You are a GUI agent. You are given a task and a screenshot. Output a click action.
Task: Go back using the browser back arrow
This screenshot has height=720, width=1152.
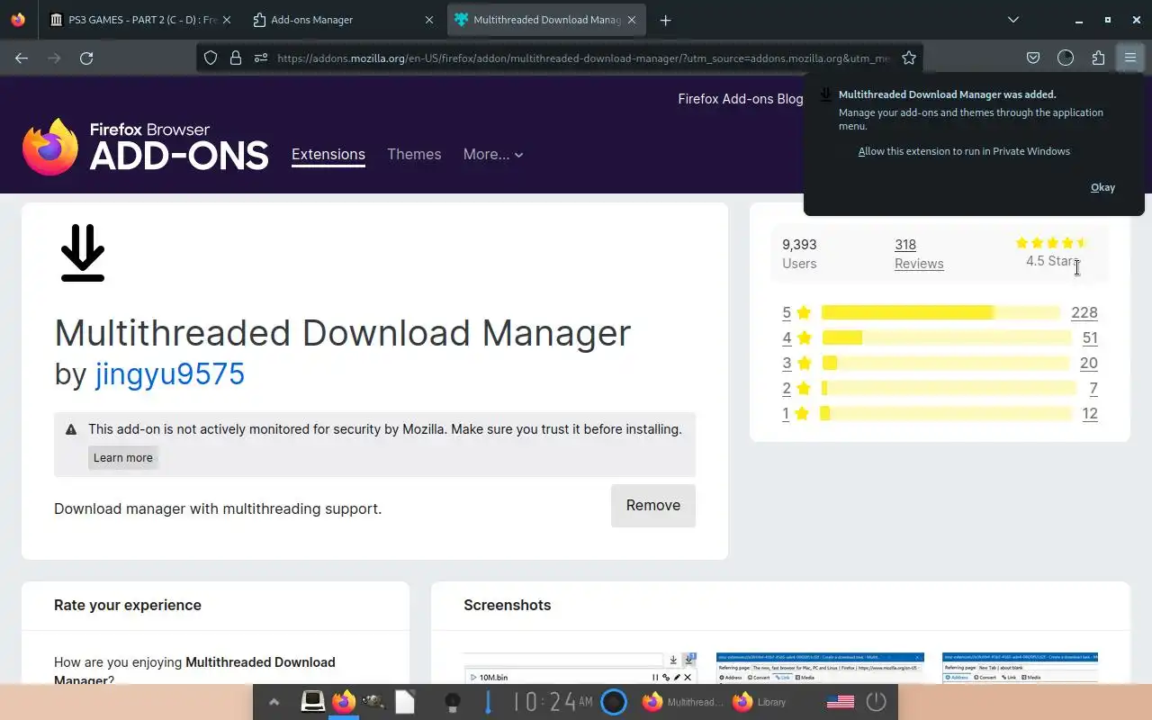(x=22, y=58)
